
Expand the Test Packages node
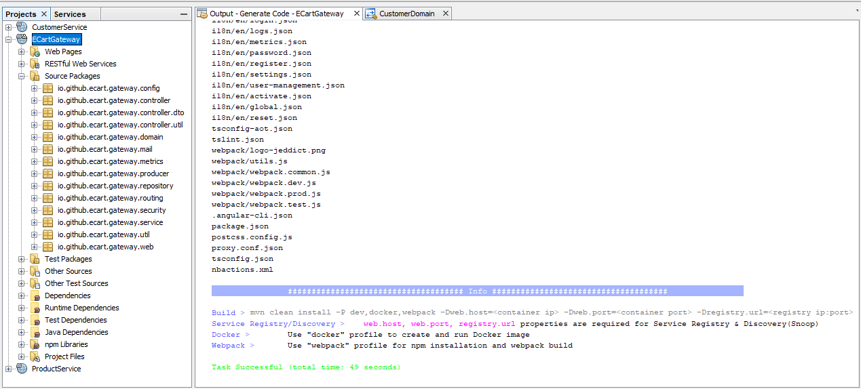tap(22, 259)
